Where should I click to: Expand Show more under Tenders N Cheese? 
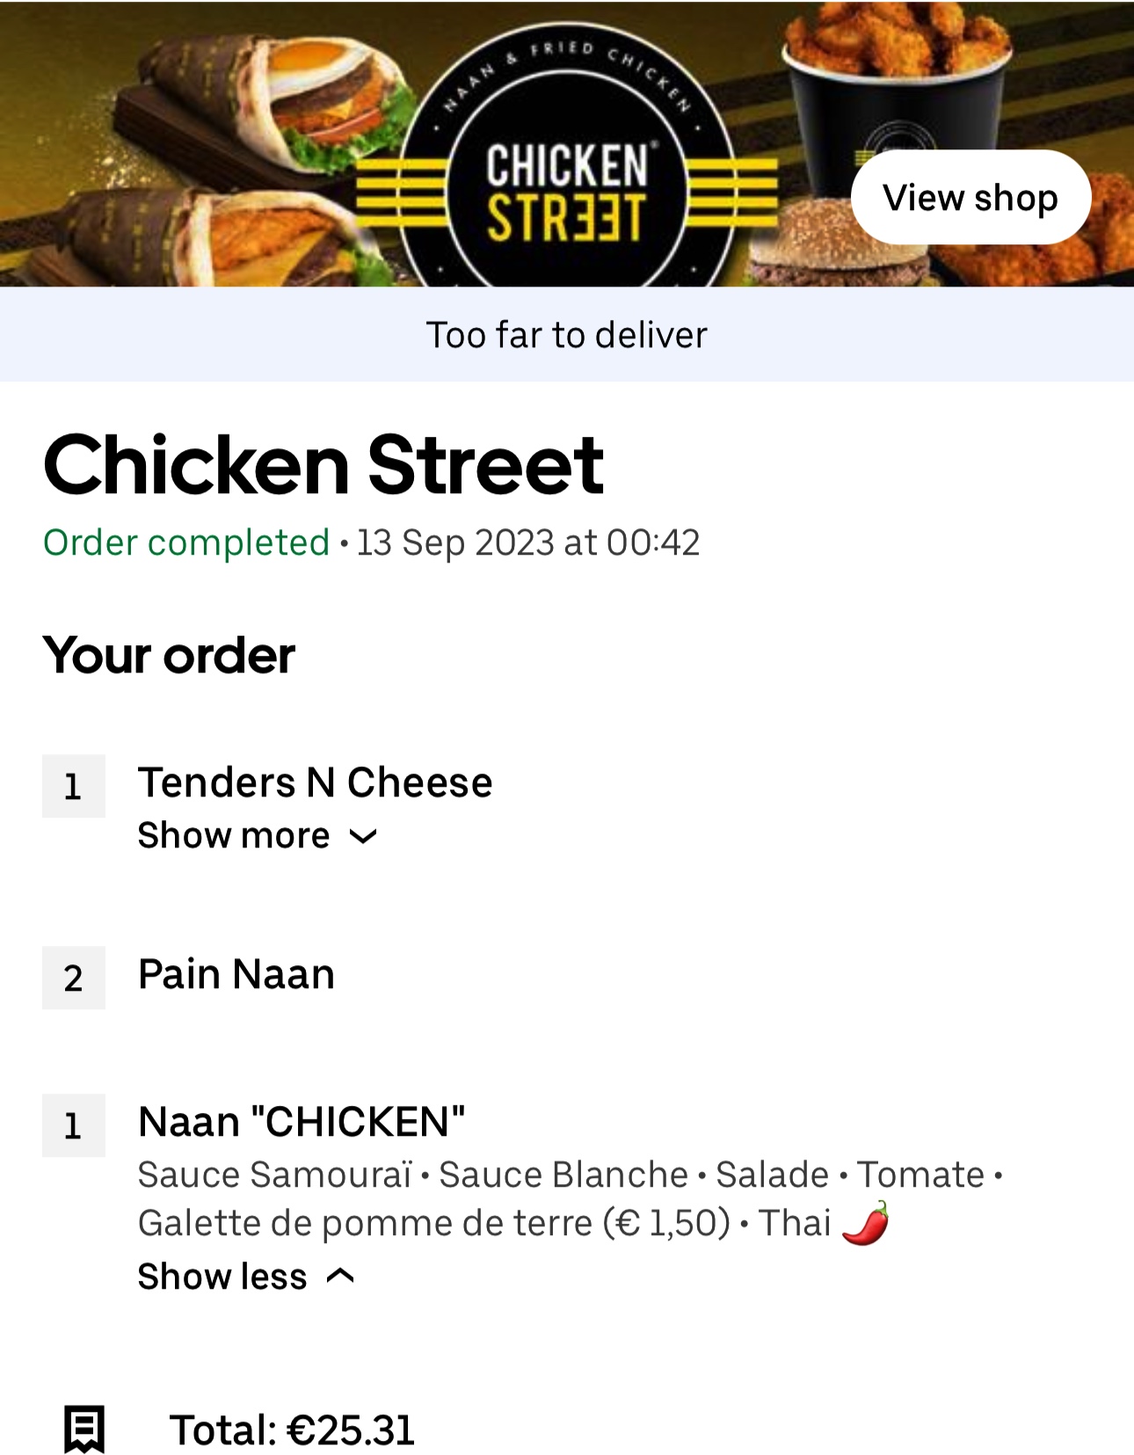click(258, 835)
